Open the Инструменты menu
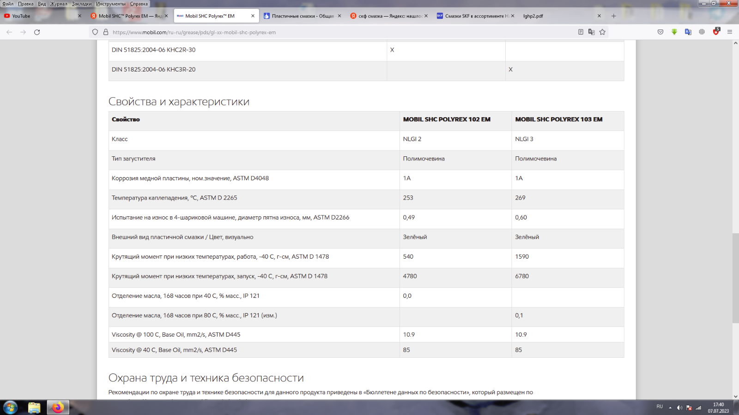 pyautogui.click(x=111, y=4)
